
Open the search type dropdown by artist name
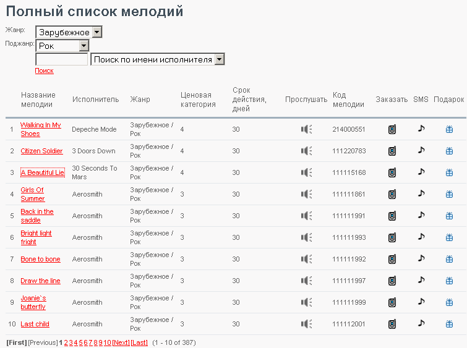(x=157, y=59)
